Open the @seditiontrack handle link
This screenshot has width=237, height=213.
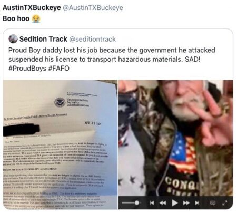pyautogui.click(x=93, y=39)
